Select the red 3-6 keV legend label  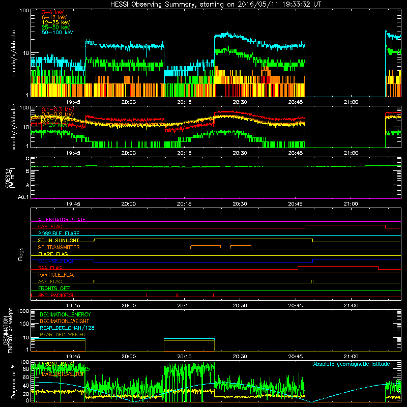[x=52, y=12]
